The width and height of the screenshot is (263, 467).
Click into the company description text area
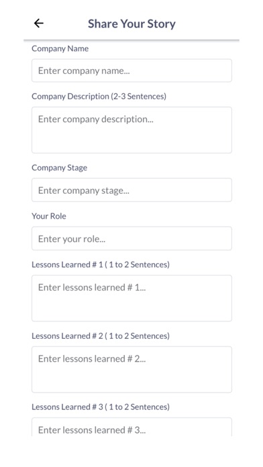131,130
